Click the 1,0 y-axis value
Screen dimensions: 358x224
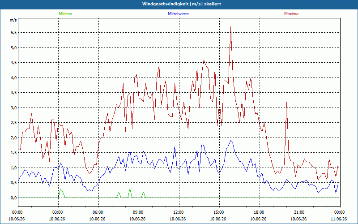click(x=14, y=168)
